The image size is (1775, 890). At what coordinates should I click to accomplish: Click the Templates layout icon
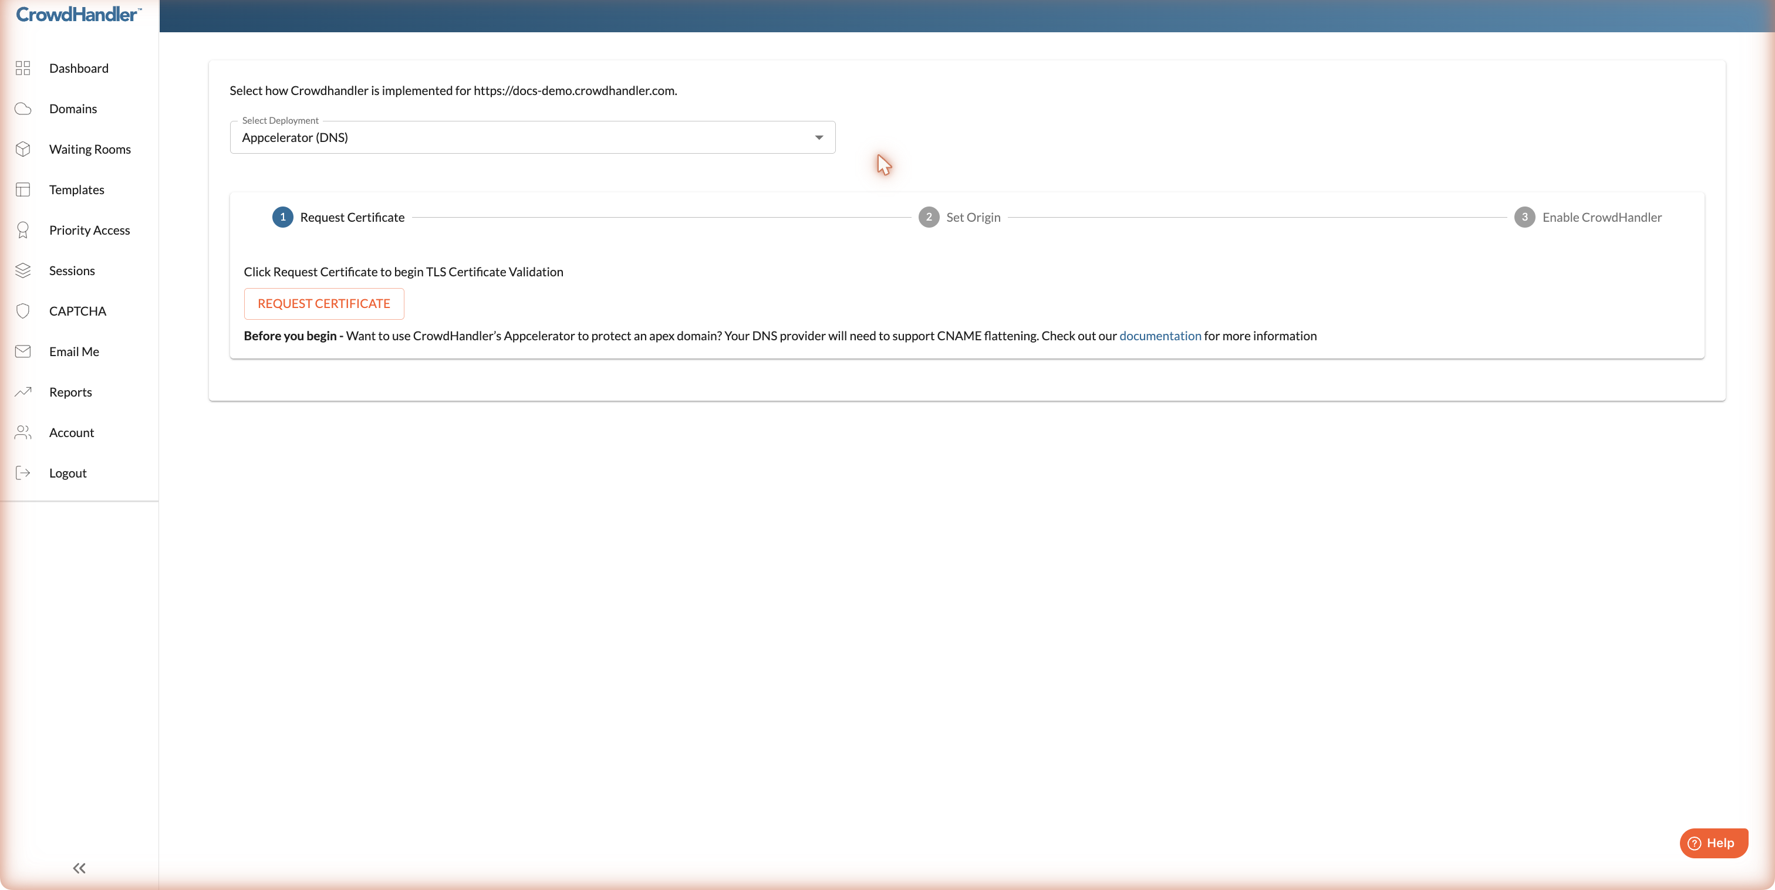[23, 189]
